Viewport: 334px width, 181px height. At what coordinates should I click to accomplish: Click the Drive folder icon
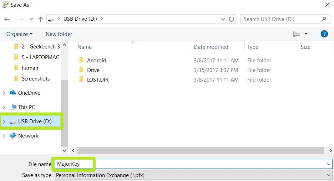(81, 69)
